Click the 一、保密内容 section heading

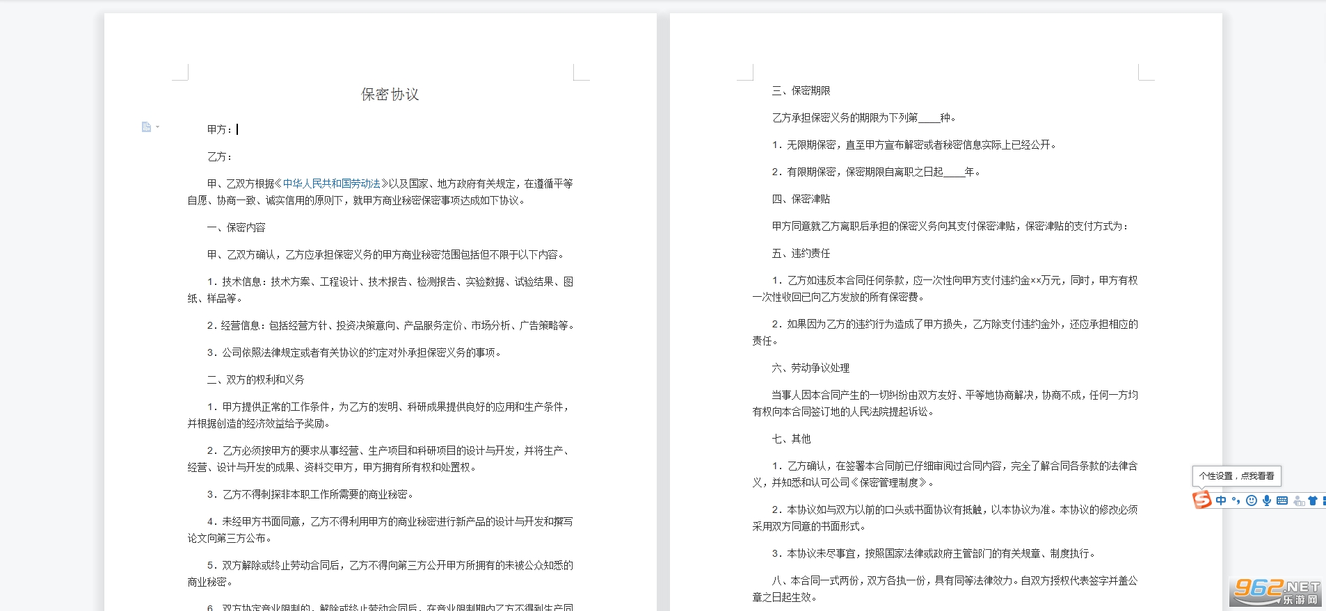(236, 227)
